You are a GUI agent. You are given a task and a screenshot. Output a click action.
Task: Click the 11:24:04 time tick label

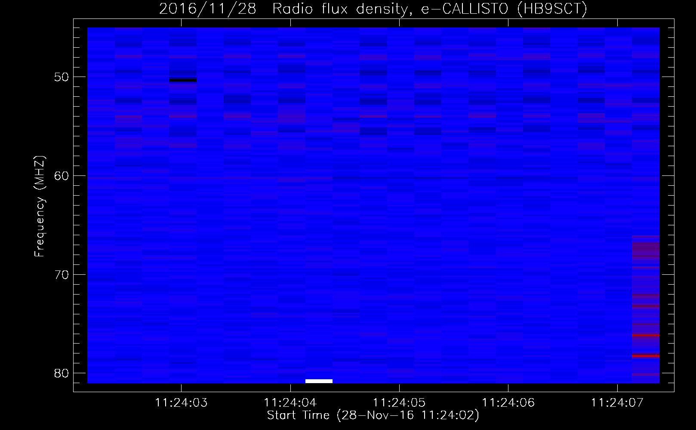point(290,403)
